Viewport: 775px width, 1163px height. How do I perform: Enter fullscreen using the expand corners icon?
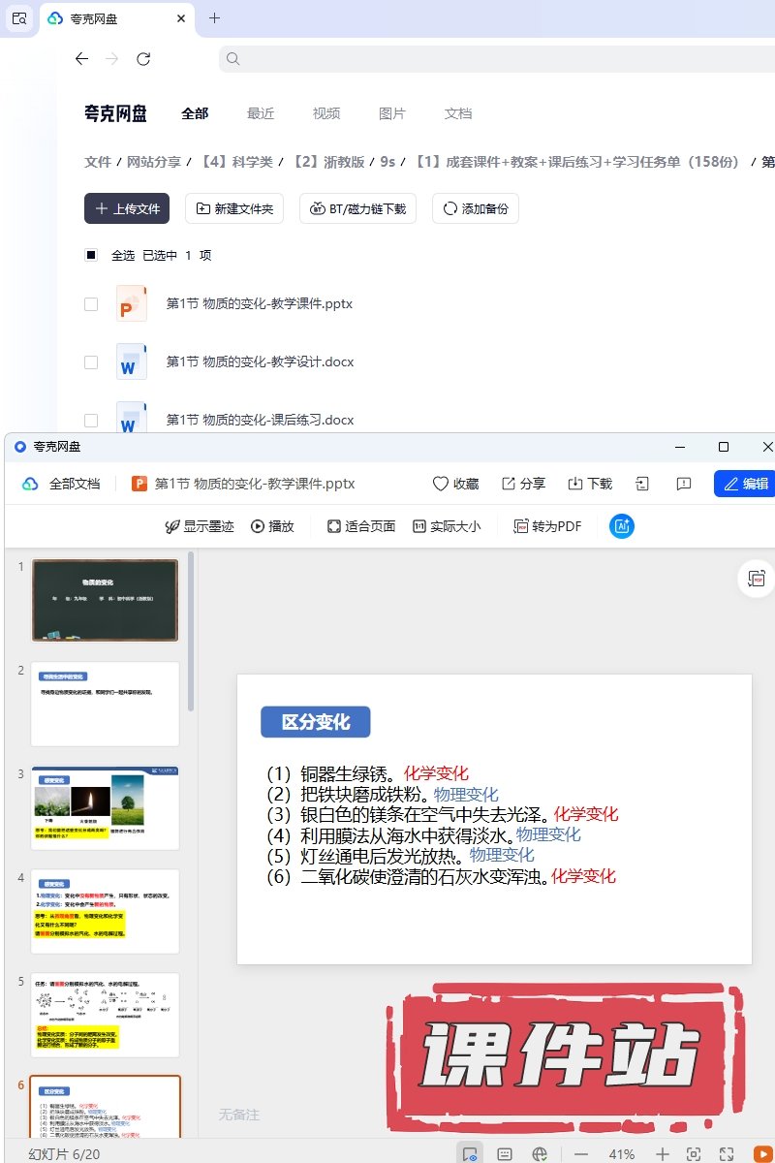[x=726, y=1154]
